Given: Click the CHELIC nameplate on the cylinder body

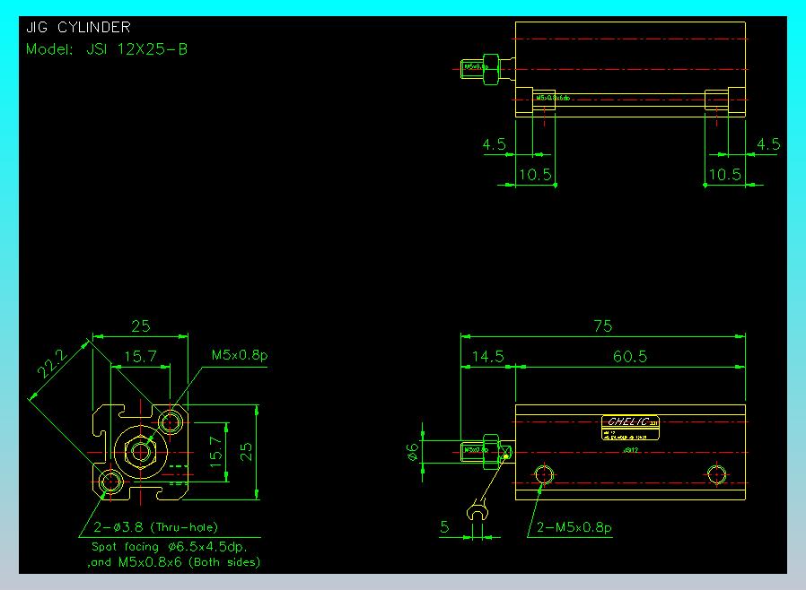Looking at the screenshot, I should pyautogui.click(x=629, y=423).
